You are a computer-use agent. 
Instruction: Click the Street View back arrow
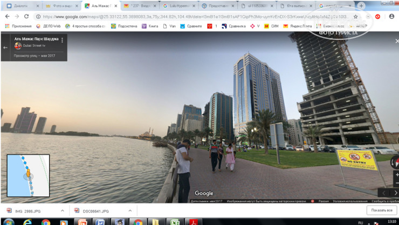coord(5,47)
